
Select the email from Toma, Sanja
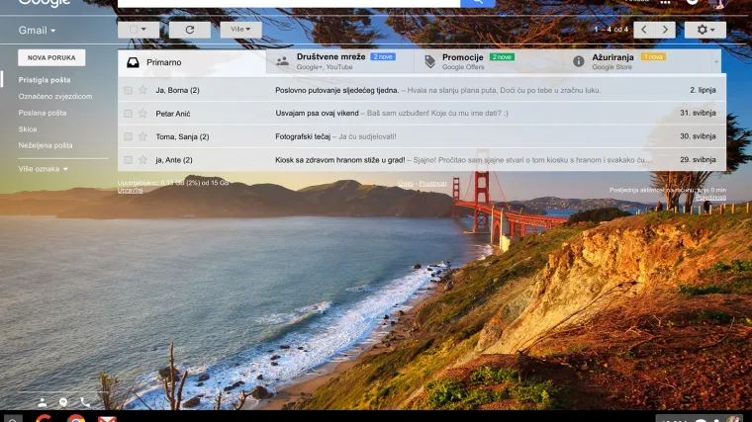128,136
